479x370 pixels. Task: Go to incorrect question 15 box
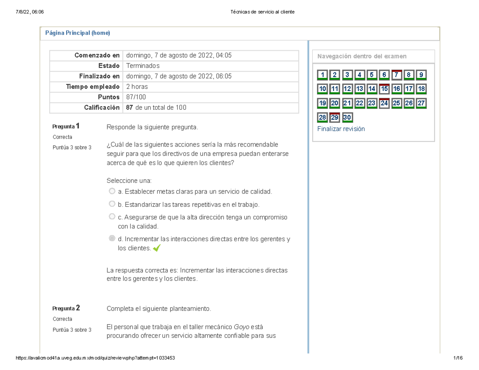pos(384,89)
